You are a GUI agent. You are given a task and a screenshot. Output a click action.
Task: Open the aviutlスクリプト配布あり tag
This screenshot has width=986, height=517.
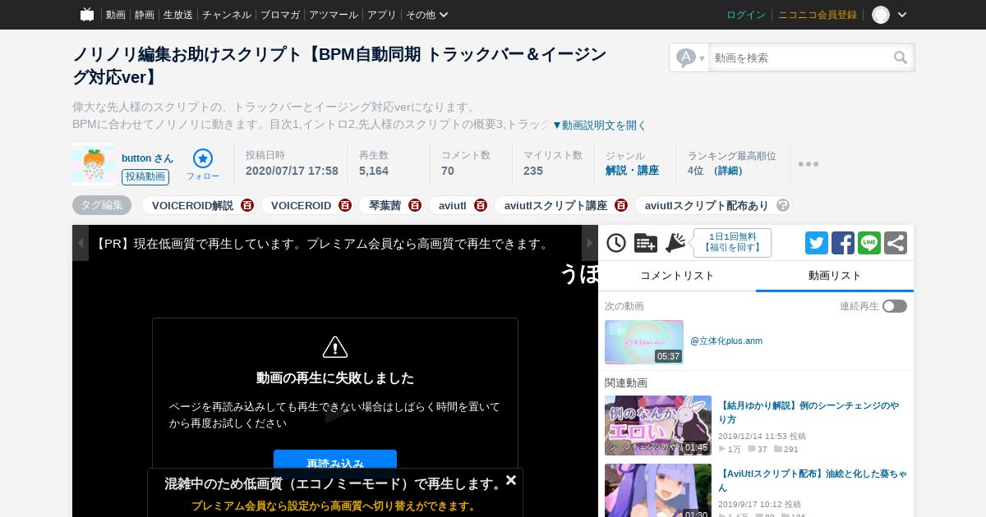(x=707, y=205)
